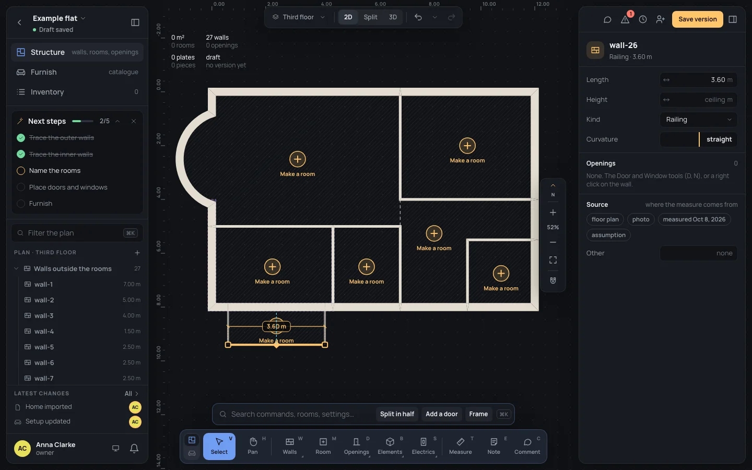Collapse Walls outside the rooms group
The height and width of the screenshot is (470, 752).
click(x=16, y=268)
